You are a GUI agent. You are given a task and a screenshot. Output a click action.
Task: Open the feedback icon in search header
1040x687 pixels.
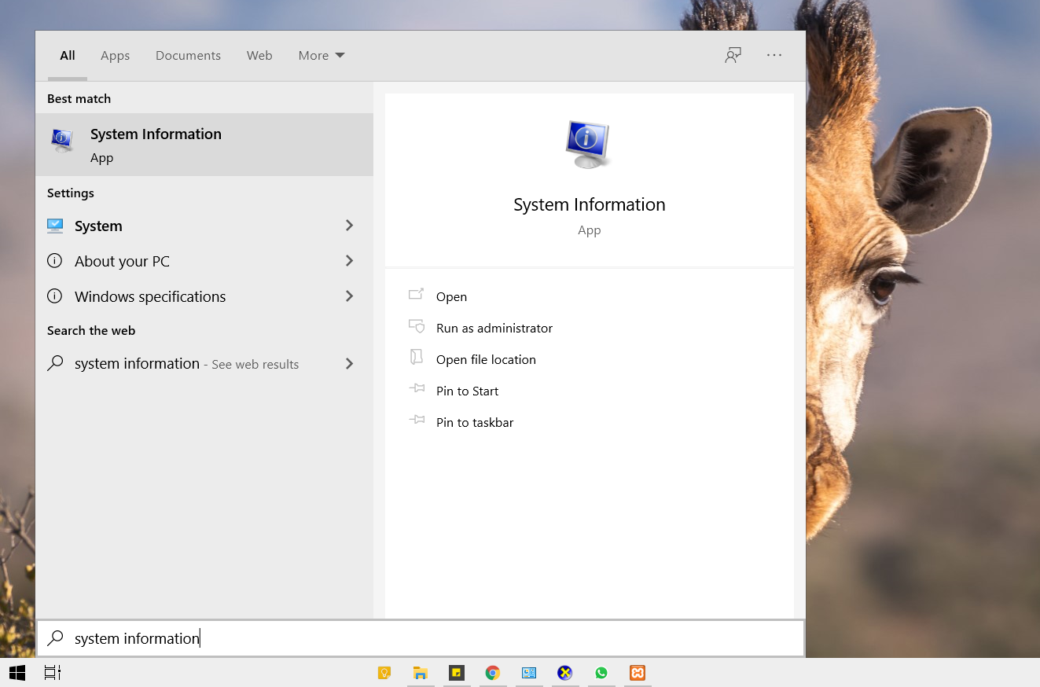[733, 55]
